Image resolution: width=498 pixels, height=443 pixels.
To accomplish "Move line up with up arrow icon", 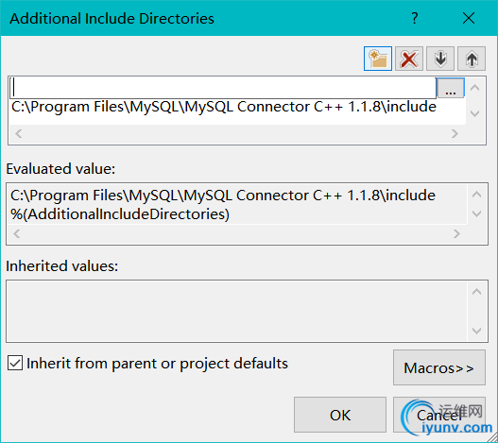I will [472, 59].
